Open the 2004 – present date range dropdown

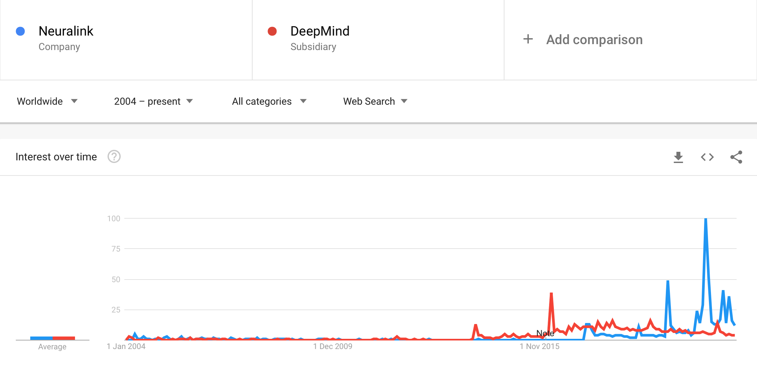click(x=154, y=101)
